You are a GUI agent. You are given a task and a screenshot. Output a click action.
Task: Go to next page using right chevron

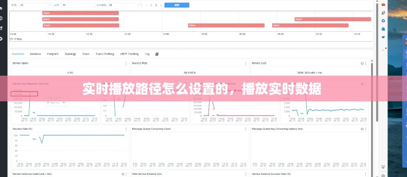pyautogui.click(x=160, y=5)
